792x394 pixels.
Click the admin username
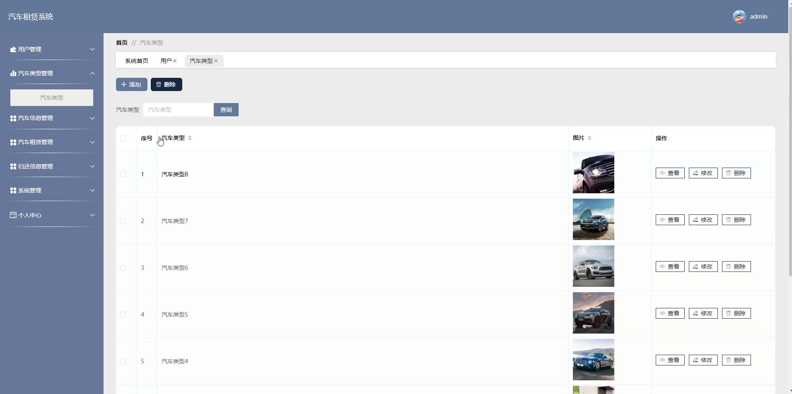coord(759,17)
